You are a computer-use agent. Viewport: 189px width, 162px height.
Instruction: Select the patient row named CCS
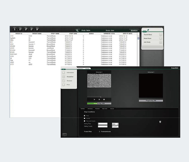pyautogui.click(x=73, y=36)
